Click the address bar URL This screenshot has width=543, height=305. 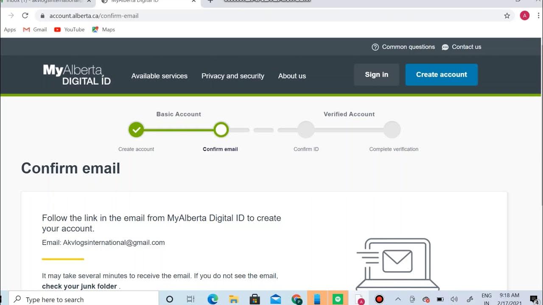94,16
